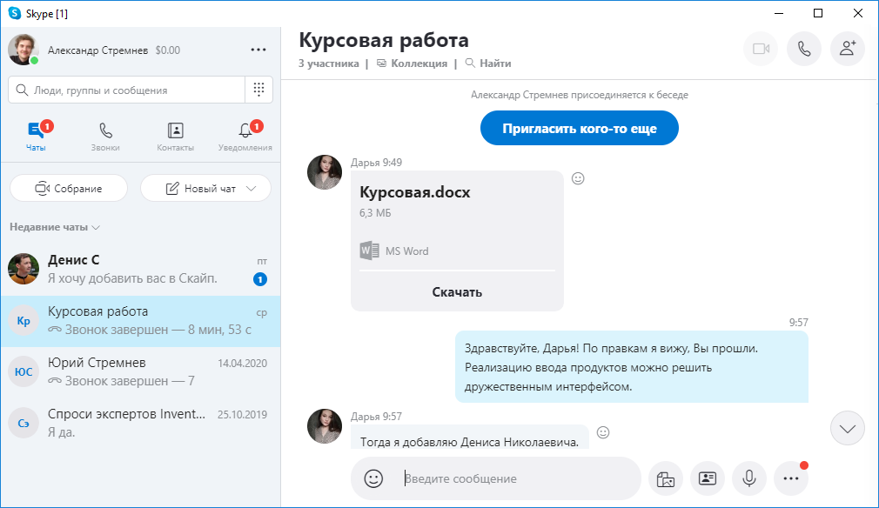React to the Дарья 9:57 message
The height and width of the screenshot is (508, 879).
603,432
